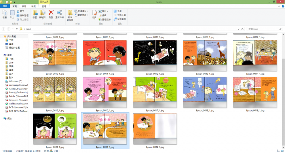Screen dimensions: 285x153
Task: Click the blue Help question mark icon
Action: tap(283, 6)
